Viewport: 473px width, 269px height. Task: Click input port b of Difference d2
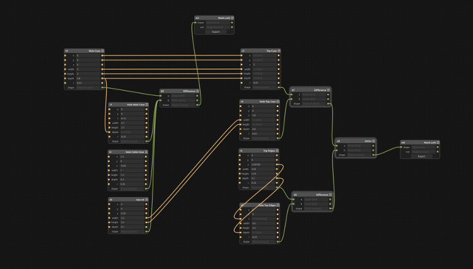293,204
